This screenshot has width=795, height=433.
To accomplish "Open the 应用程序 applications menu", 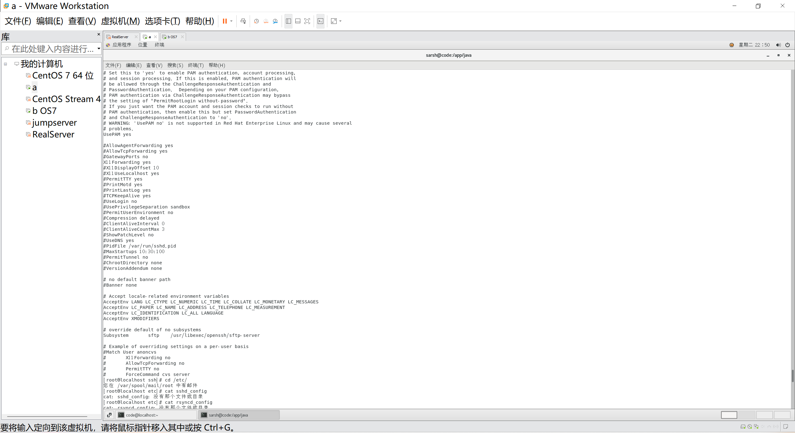I will pyautogui.click(x=121, y=45).
